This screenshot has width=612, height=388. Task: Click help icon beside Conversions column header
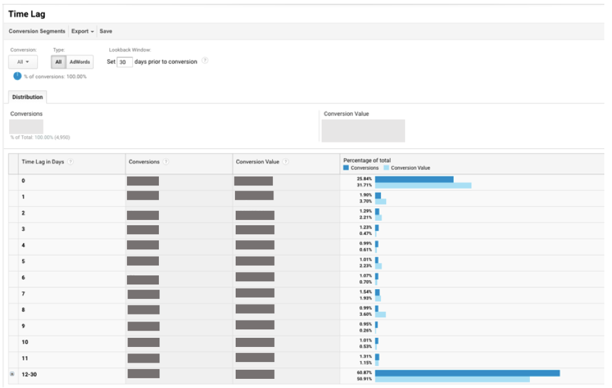166,162
